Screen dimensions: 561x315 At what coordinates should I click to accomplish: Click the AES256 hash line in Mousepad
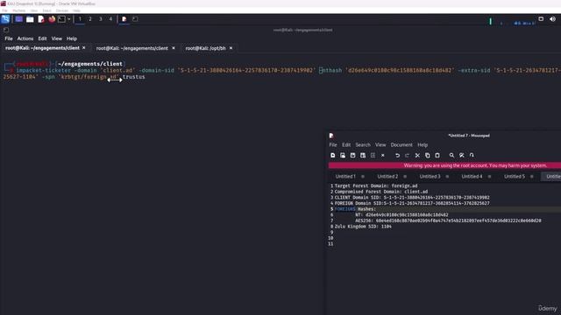click(448, 220)
